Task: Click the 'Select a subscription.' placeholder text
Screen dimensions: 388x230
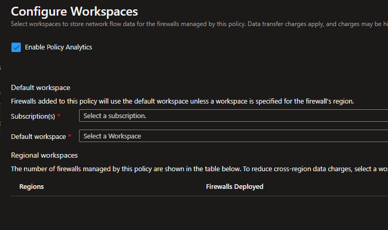Action: (115, 116)
